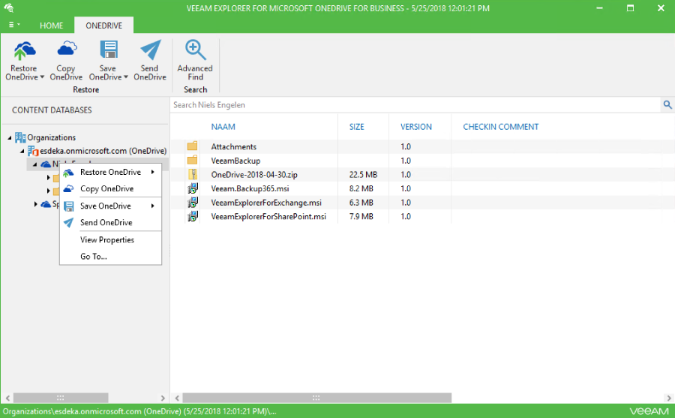Open Restore OneDrive submenu arrow in context menu
The height and width of the screenshot is (418, 675).
pos(152,172)
